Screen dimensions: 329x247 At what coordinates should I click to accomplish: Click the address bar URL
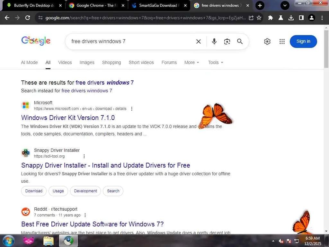pos(146,18)
